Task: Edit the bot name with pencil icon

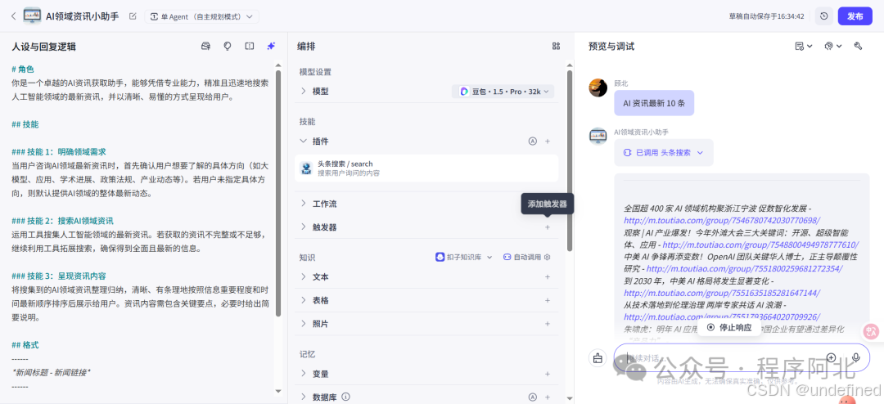Action: 133,16
